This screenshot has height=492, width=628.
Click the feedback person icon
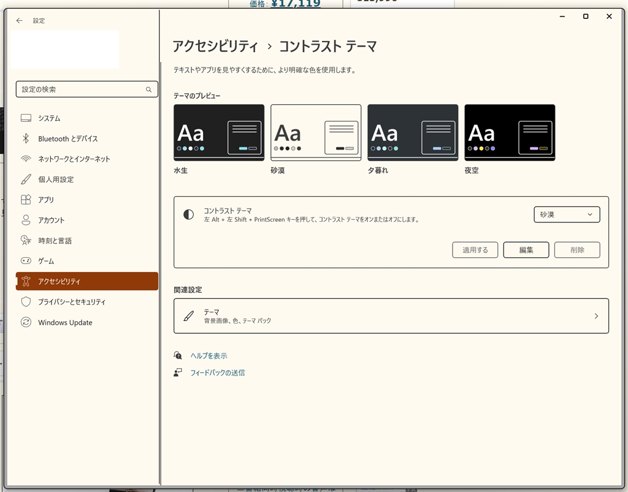pyautogui.click(x=178, y=373)
